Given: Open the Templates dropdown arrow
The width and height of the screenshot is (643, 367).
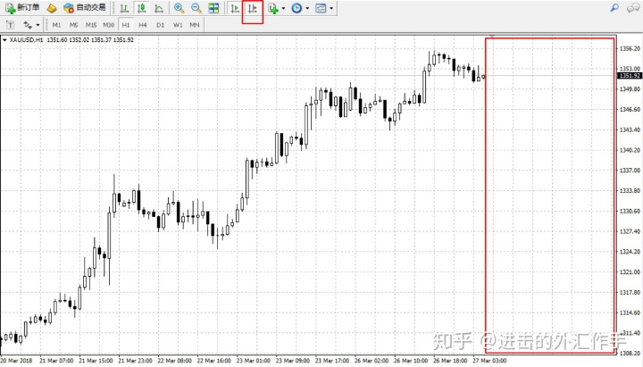Looking at the screenshot, I should 331,8.
